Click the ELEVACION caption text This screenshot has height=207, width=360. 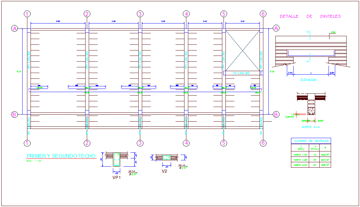tap(308, 80)
